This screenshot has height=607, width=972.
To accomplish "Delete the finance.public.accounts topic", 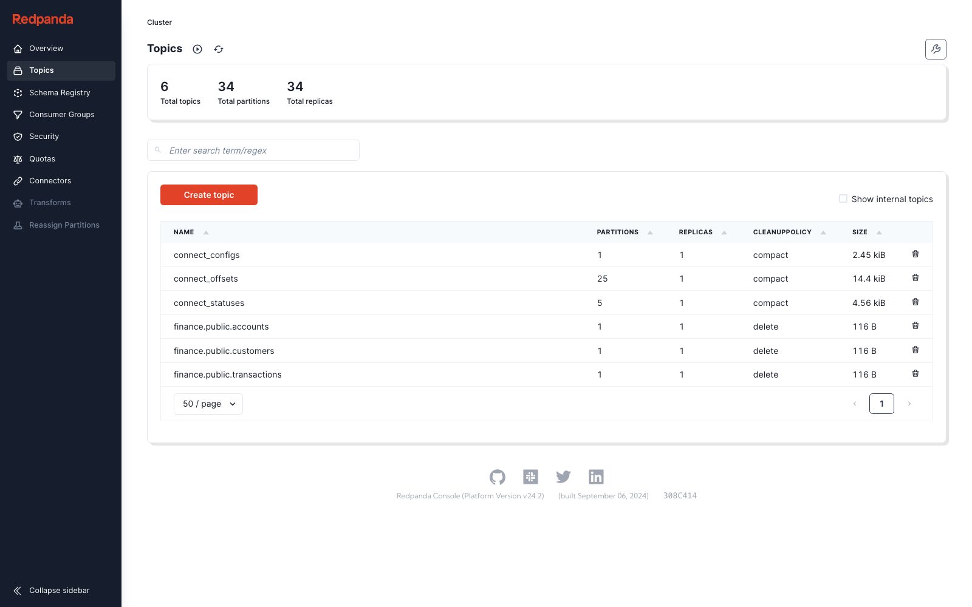I will pyautogui.click(x=916, y=326).
